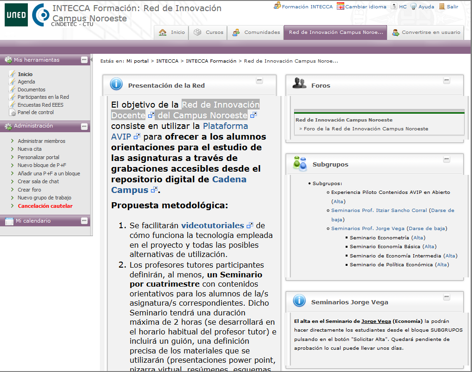Image resolution: width=472 pixels, height=372 pixels.
Task: Open Participantes en la Red
Action: point(43,97)
